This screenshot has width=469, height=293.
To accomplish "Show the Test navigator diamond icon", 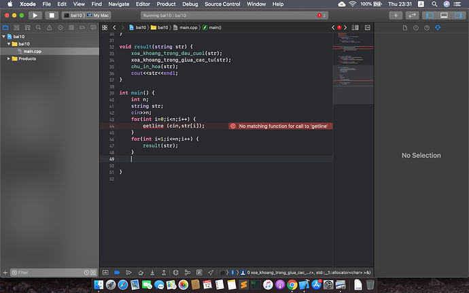I will click(x=60, y=28).
